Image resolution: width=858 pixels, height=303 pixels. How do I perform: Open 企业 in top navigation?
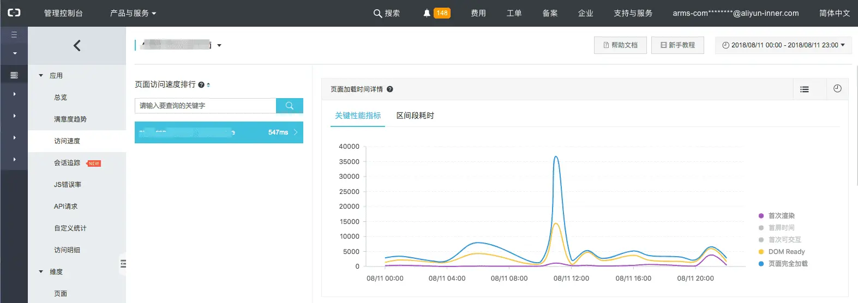[x=585, y=13]
